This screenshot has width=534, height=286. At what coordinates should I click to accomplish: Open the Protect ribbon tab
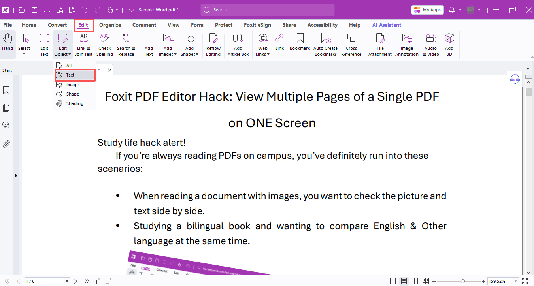point(224,25)
